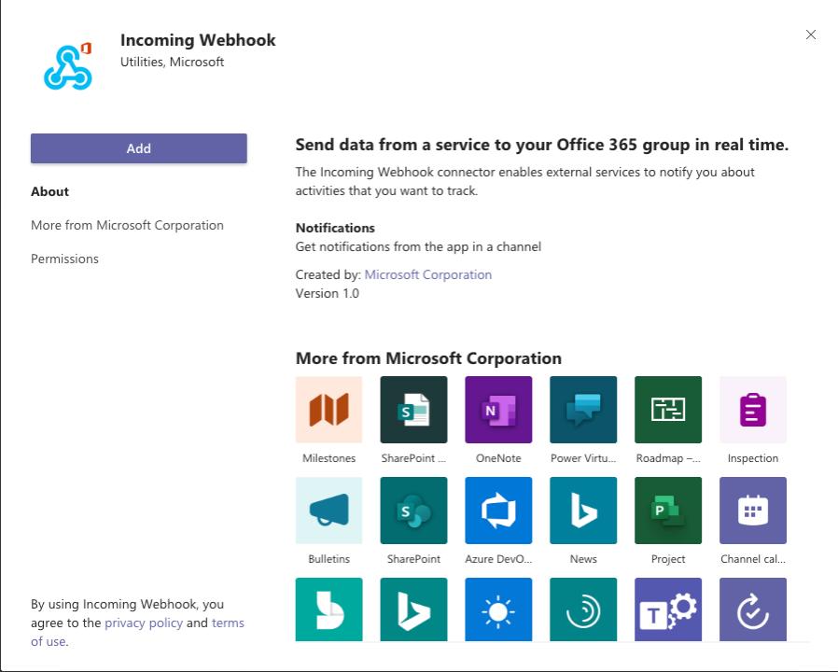Click the Azure DevO... label text
838x672 pixels.
498,559
